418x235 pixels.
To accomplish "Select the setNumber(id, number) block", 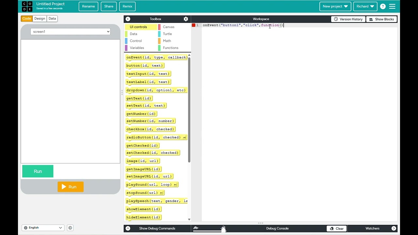I will point(150,121).
